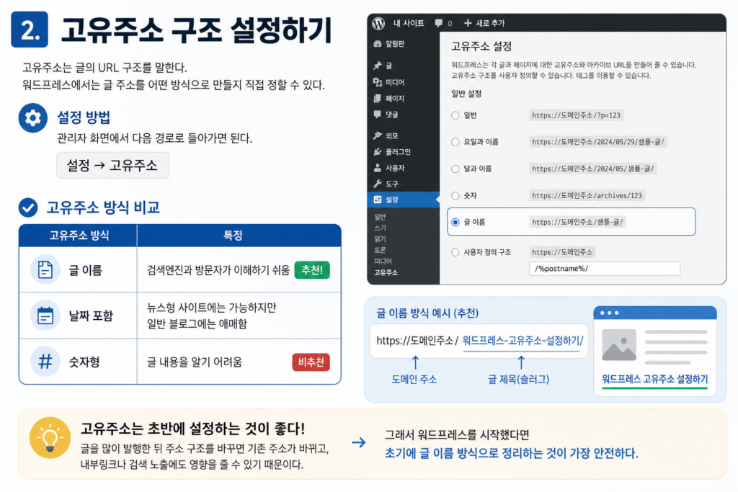Select the 사용자 정의 구조 radio button
Image resolution: width=738 pixels, height=492 pixels.
(x=455, y=252)
